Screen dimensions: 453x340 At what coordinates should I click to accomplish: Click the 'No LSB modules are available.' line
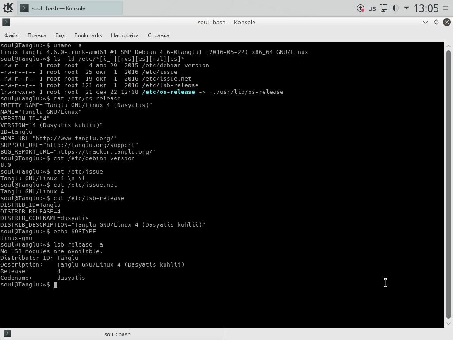click(x=51, y=251)
